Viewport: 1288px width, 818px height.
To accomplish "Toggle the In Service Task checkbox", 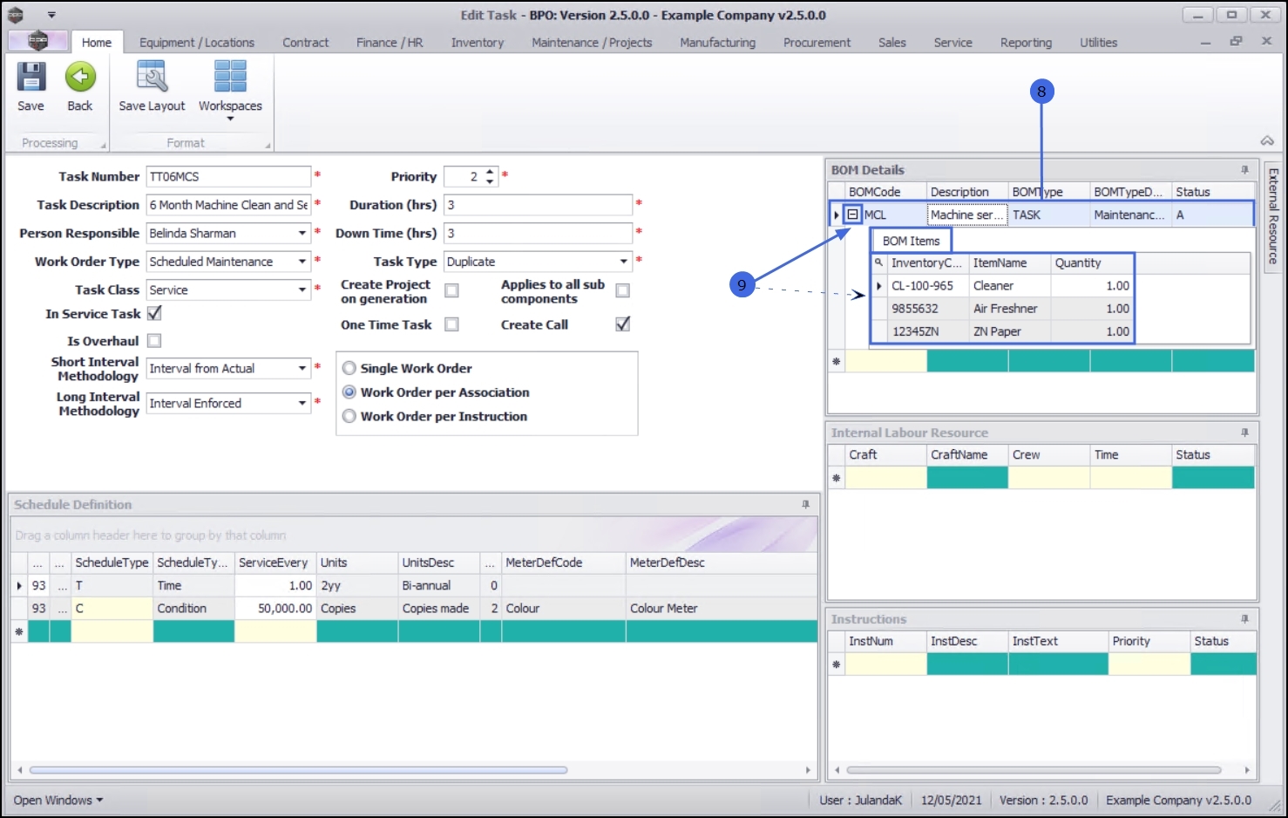I will pyautogui.click(x=154, y=313).
